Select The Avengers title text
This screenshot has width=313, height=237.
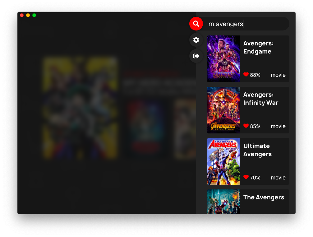point(264,197)
